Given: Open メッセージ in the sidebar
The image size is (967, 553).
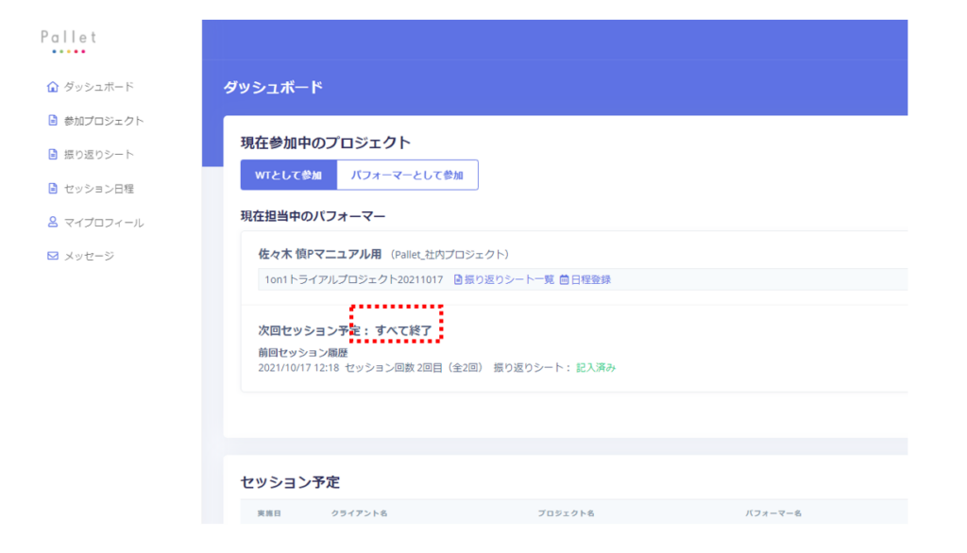Looking at the screenshot, I should (89, 256).
